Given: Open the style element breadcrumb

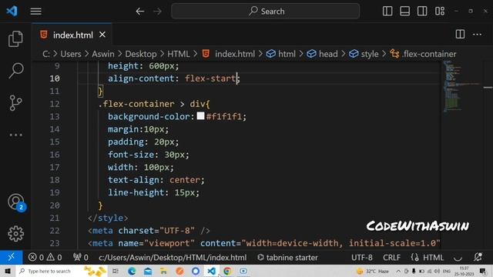Looking at the screenshot, I should [x=364, y=54].
